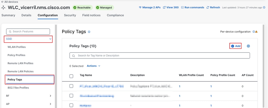The height and width of the screenshot is (108, 268).
Task: Tick the select-all checkbox in the table header
Action: point(71,76)
